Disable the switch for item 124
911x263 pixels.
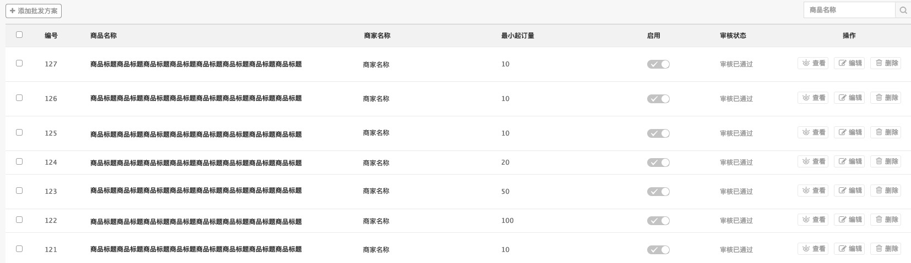coord(658,163)
